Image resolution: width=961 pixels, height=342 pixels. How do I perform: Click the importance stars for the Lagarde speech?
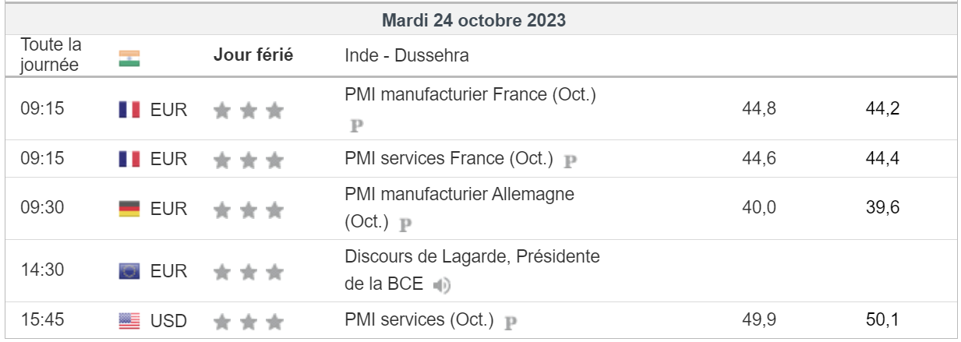pyautogui.click(x=249, y=272)
